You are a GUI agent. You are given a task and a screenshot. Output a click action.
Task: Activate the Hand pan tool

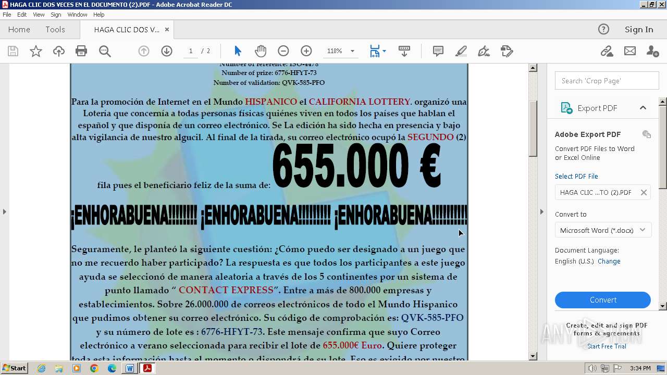261,51
